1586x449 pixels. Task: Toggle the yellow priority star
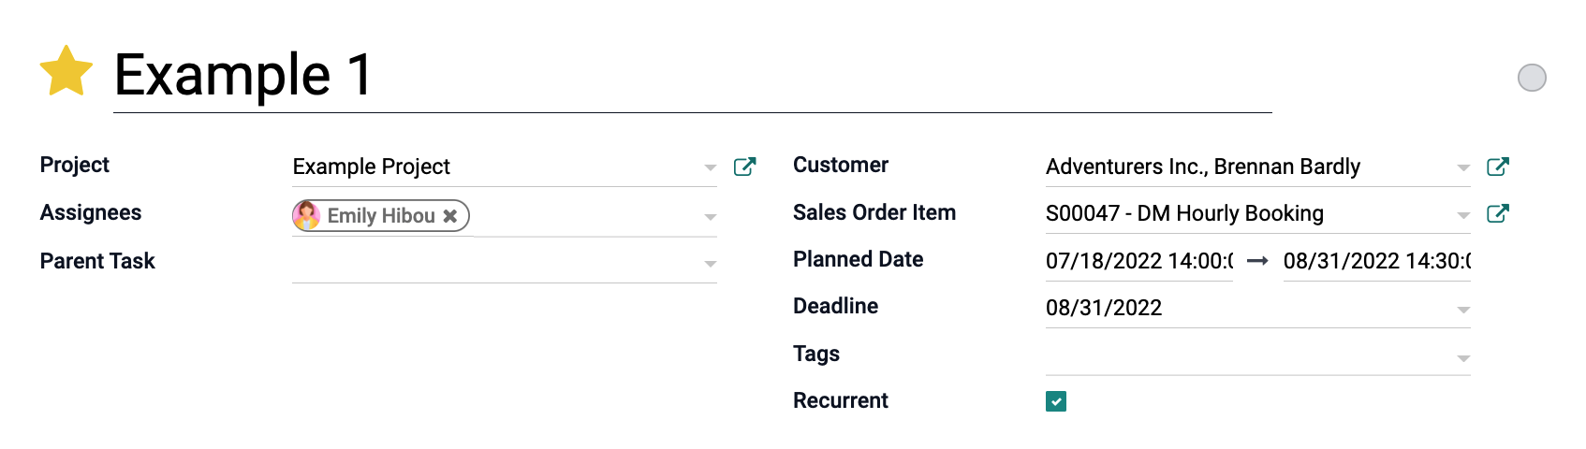click(66, 71)
